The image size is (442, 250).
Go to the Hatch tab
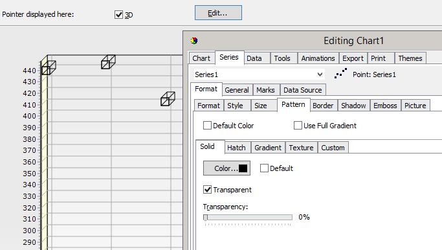click(236, 148)
